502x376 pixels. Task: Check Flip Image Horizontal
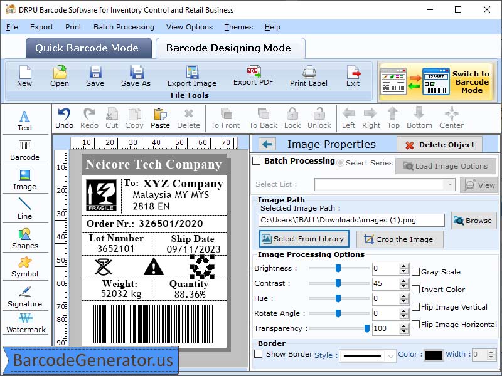pos(415,325)
